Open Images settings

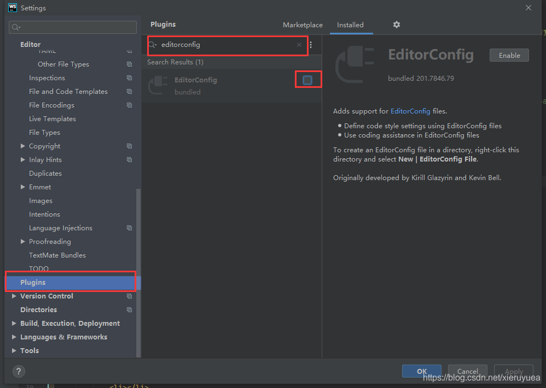pos(40,201)
